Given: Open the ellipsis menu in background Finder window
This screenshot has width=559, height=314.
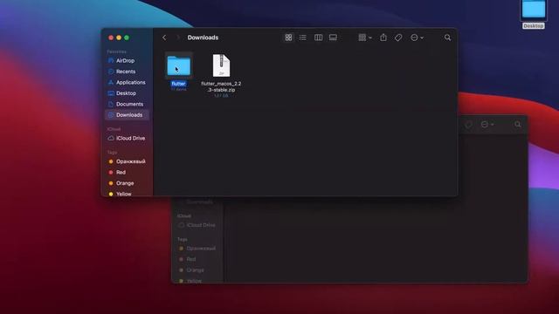Looking at the screenshot, I should pyautogui.click(x=487, y=124).
